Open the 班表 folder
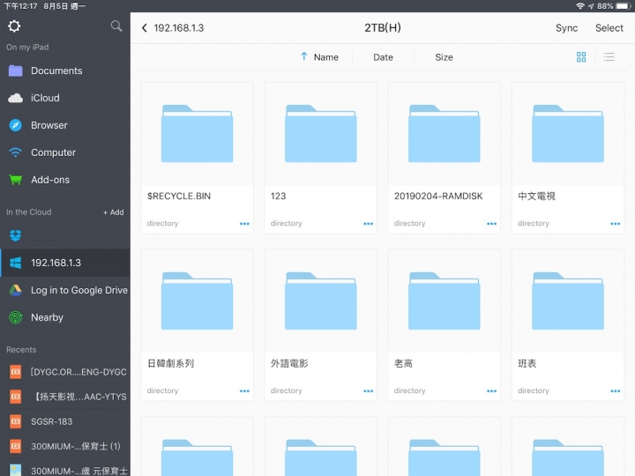The height and width of the screenshot is (476, 635). (x=568, y=324)
